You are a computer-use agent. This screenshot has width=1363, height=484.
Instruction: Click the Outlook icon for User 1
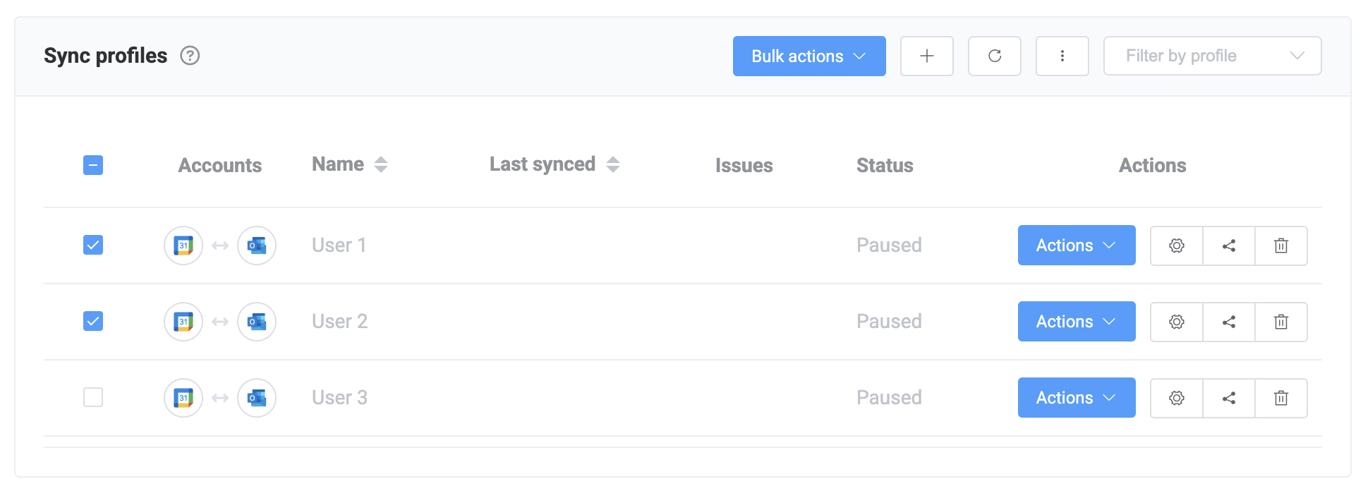point(256,245)
